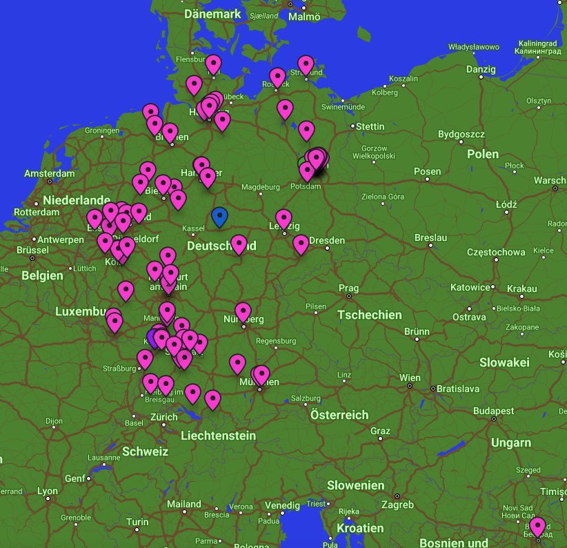This screenshot has width=567, height=548.
Task: Select the Antwerpen label
Action: (x=61, y=239)
